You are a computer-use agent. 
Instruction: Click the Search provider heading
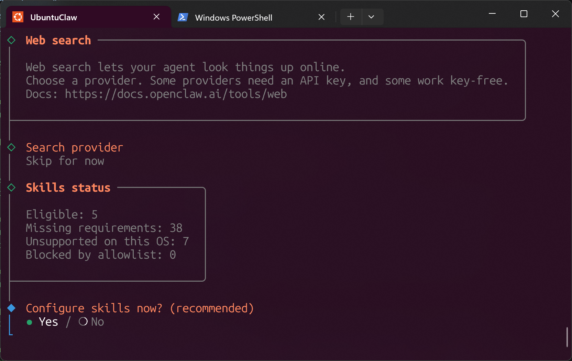(x=75, y=148)
